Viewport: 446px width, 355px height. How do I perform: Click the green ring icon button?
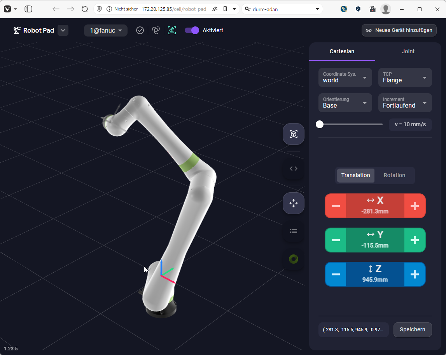coord(293,259)
